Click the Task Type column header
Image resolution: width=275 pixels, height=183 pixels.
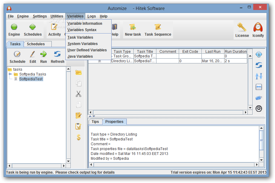122,51
